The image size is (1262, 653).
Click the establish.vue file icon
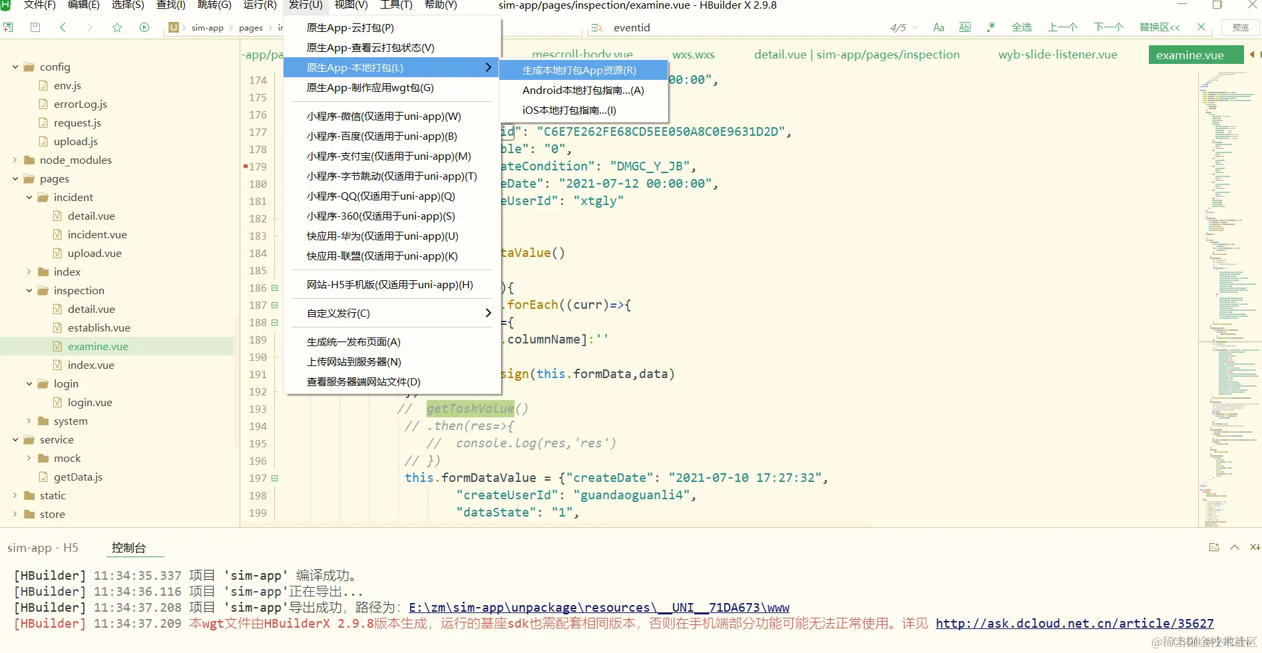(57, 327)
